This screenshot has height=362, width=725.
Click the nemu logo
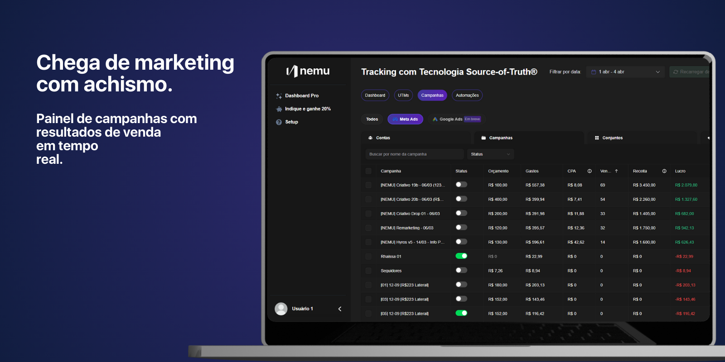[308, 71]
